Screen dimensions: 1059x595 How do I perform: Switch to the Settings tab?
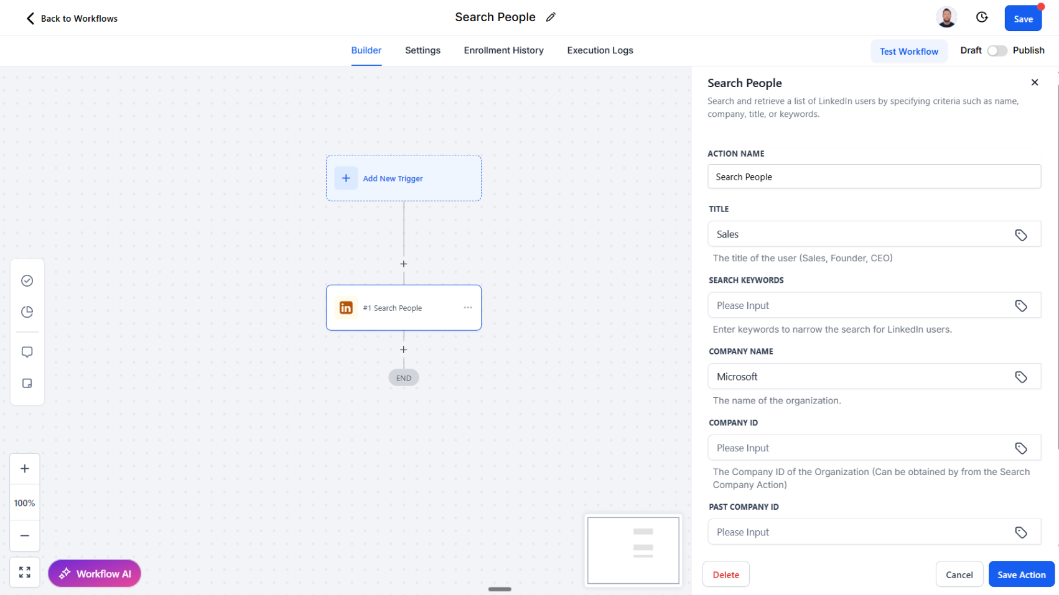click(422, 50)
